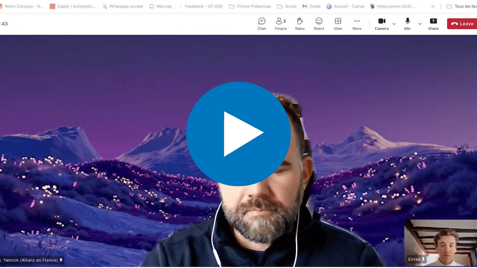Expand the Camera options arrow

[394, 24]
